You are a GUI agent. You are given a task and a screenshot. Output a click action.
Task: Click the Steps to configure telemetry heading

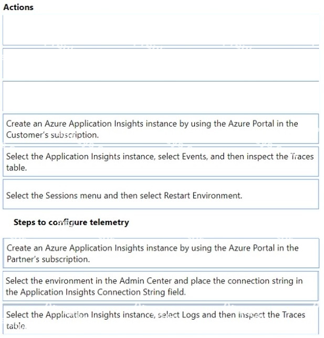point(71,222)
